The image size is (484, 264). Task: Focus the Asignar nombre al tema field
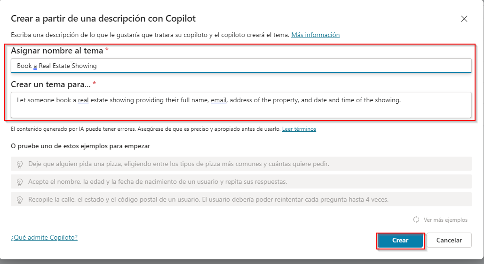(241, 66)
